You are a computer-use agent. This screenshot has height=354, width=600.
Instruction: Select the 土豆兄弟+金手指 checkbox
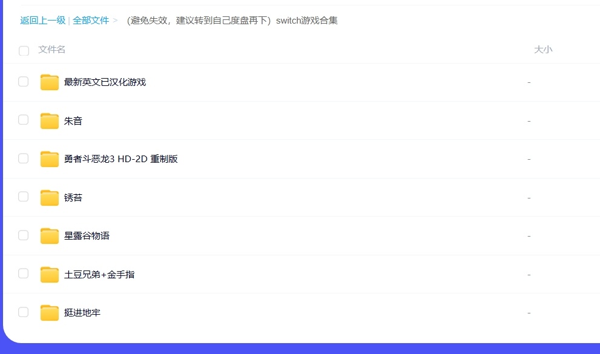tap(24, 274)
